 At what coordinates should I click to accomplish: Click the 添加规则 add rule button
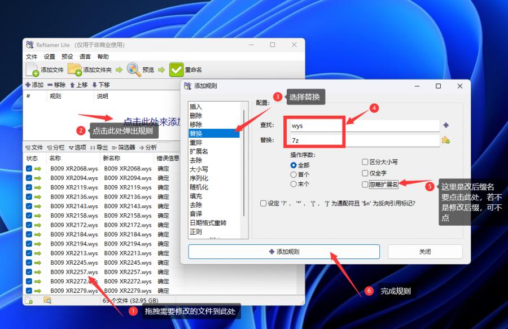point(284,252)
